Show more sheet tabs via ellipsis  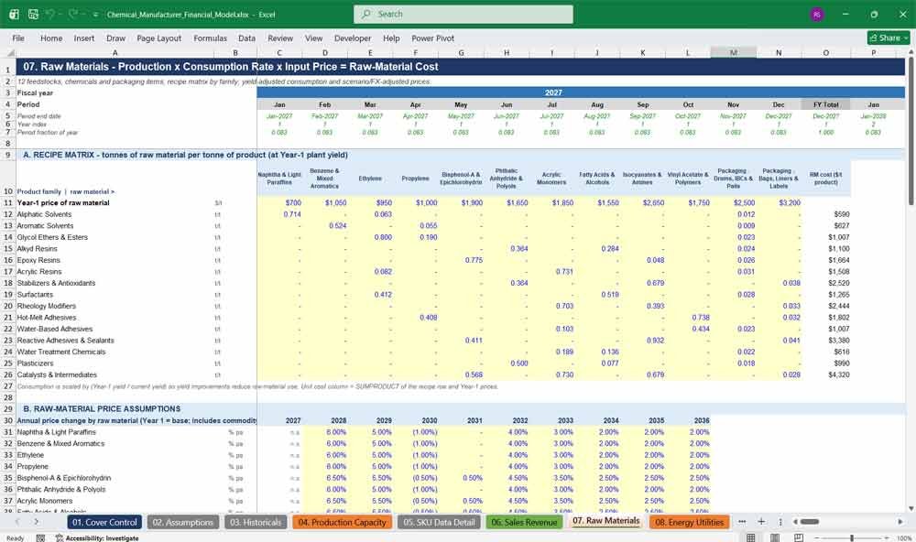pos(742,522)
